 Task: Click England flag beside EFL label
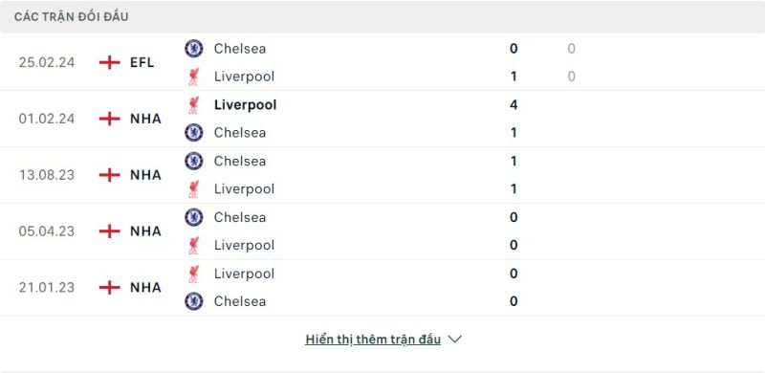(109, 62)
